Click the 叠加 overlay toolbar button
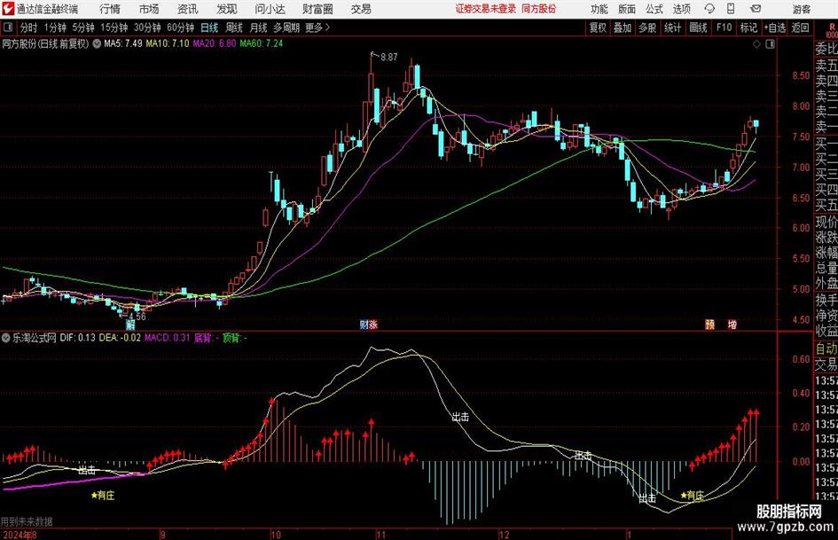Screen dimensions: 838x540 click(x=623, y=27)
